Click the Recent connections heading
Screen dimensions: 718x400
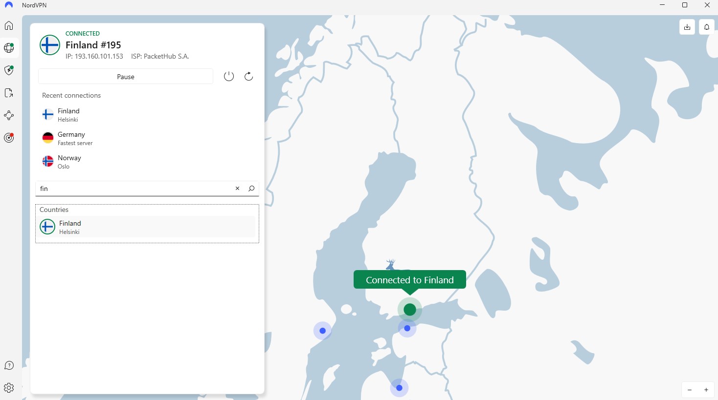[x=71, y=95]
